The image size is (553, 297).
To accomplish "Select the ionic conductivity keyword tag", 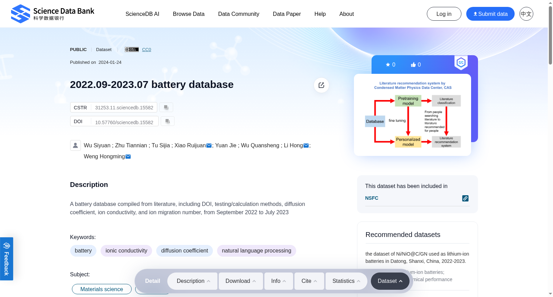I will [126, 251].
